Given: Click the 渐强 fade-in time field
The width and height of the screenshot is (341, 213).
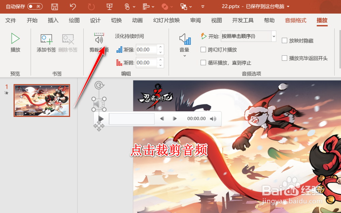Looking at the screenshot, I should pos(146,49).
